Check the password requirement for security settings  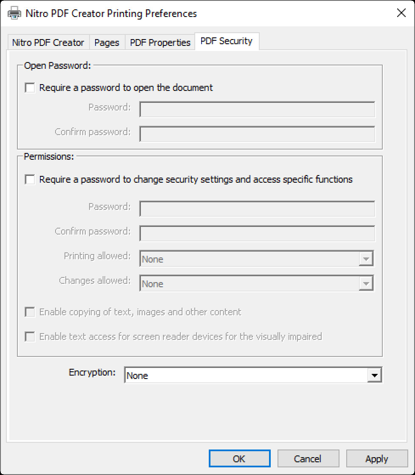30,180
